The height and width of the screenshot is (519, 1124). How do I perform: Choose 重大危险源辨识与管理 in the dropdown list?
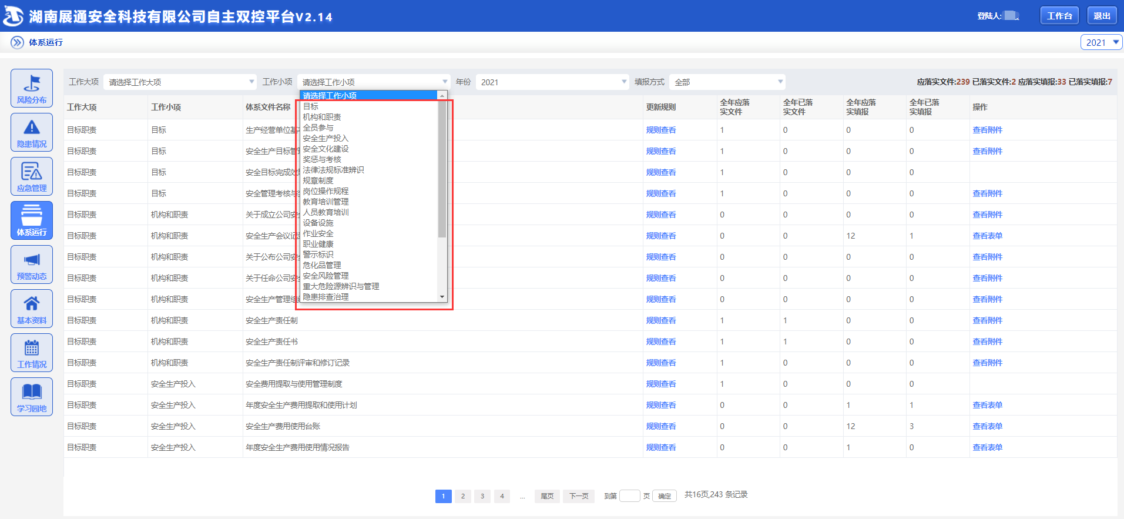[370, 286]
